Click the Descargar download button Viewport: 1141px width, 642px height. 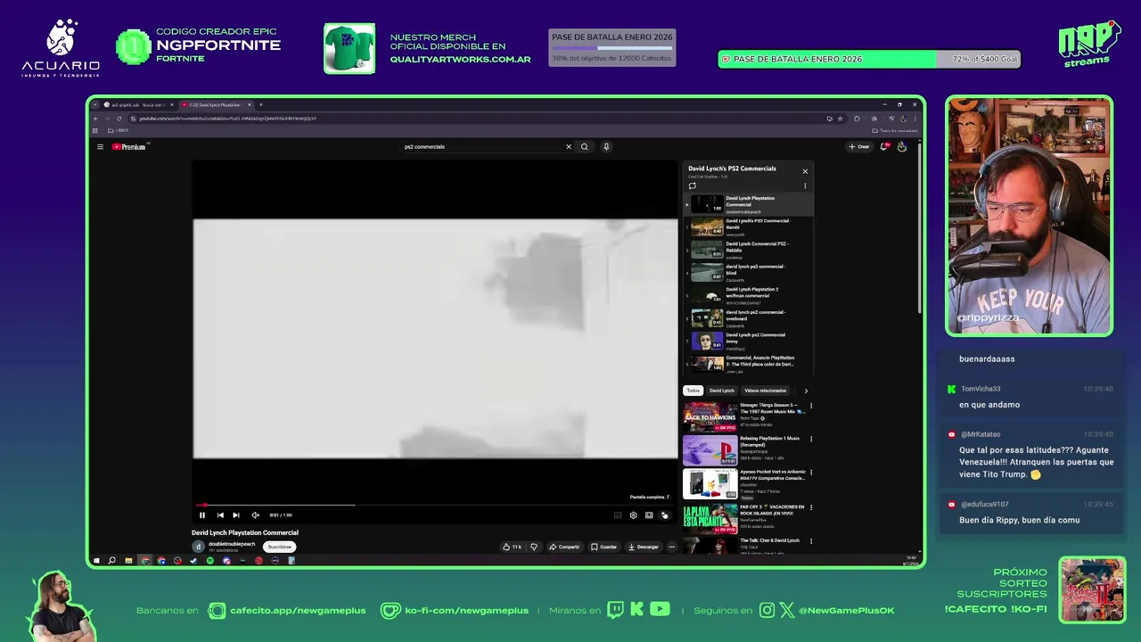pos(644,547)
